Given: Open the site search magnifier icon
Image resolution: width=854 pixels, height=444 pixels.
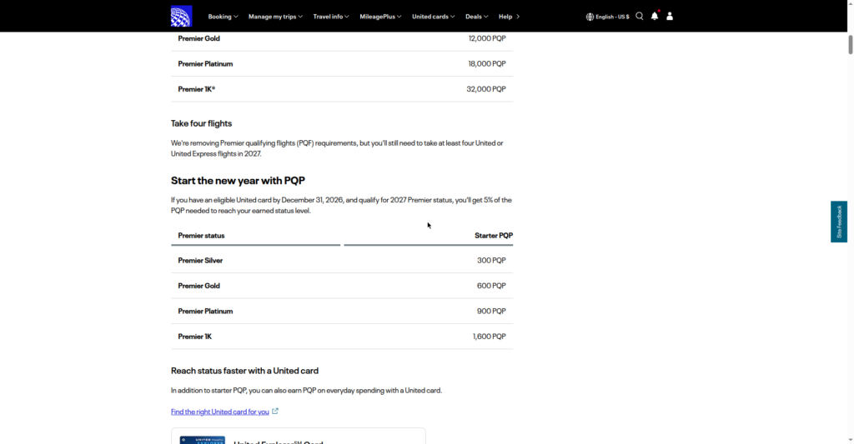Looking at the screenshot, I should pyautogui.click(x=640, y=17).
